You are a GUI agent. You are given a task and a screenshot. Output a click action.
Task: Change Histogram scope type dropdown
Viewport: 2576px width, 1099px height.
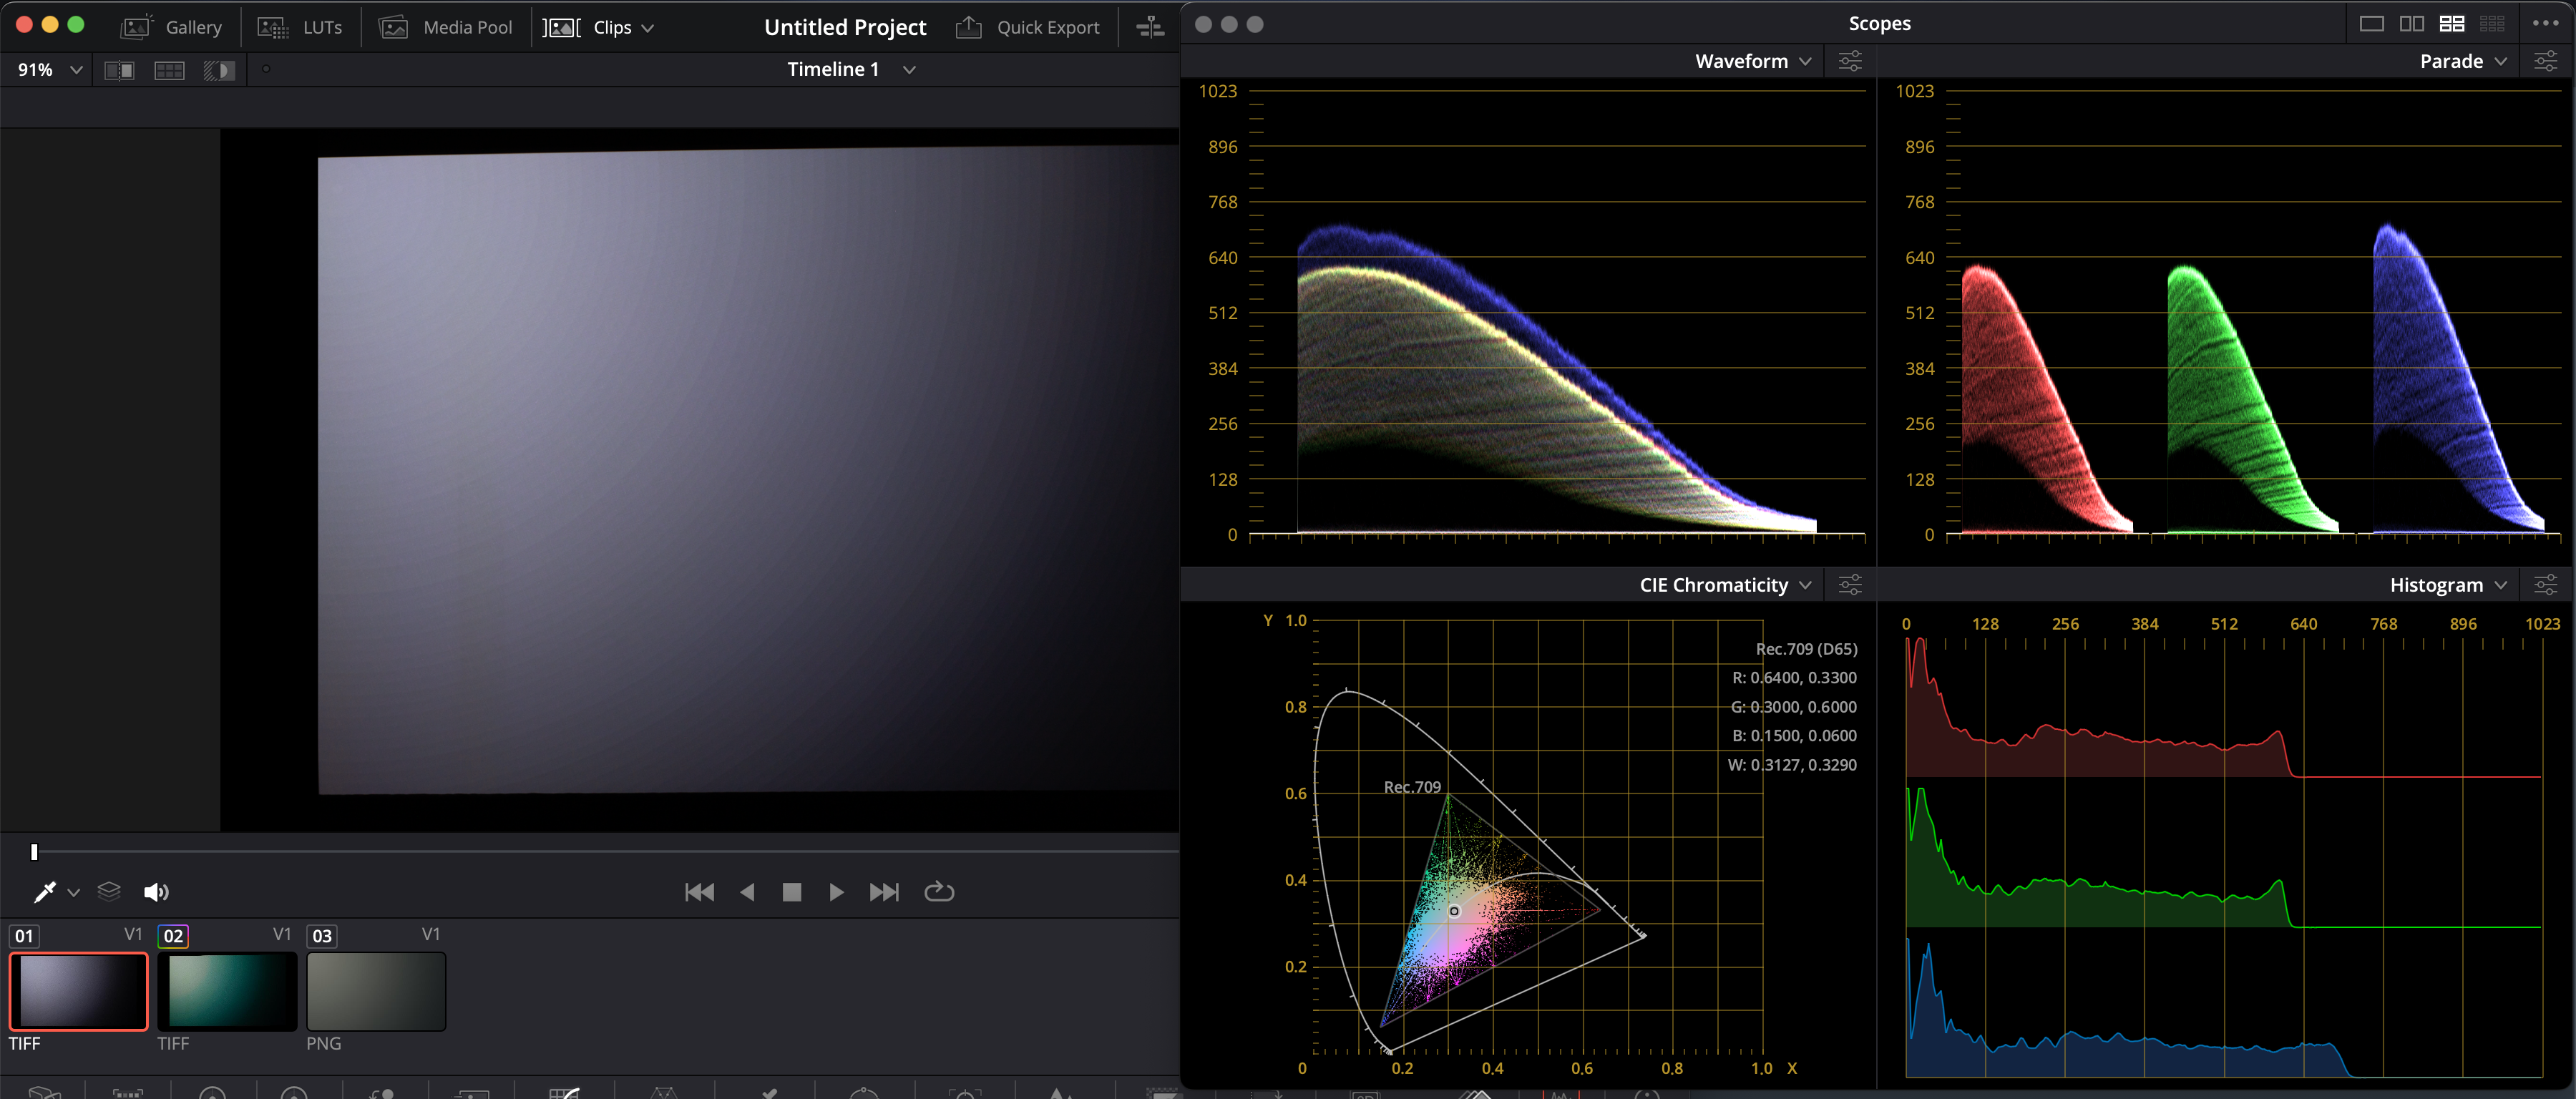[2447, 585]
